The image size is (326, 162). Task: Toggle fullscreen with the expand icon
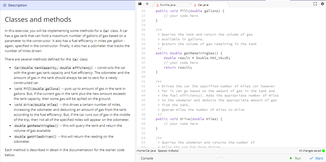[315, 4]
